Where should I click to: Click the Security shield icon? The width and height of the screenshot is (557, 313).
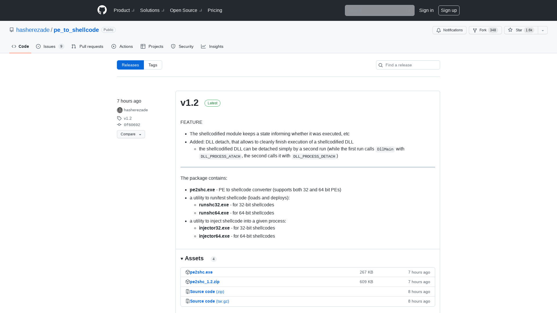point(173,46)
